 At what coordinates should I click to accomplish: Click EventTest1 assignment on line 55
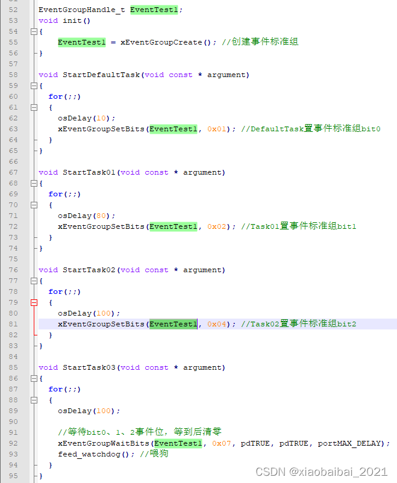[82, 42]
